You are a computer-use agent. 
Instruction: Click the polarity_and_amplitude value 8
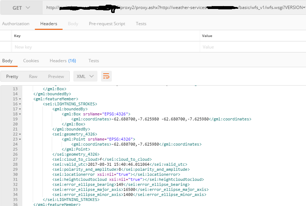tap(120, 169)
